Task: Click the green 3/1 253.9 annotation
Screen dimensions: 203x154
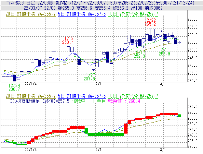Action: coord(164,52)
